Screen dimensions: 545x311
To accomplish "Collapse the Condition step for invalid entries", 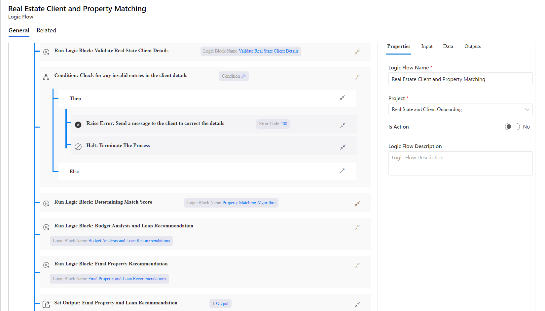I will point(357,77).
